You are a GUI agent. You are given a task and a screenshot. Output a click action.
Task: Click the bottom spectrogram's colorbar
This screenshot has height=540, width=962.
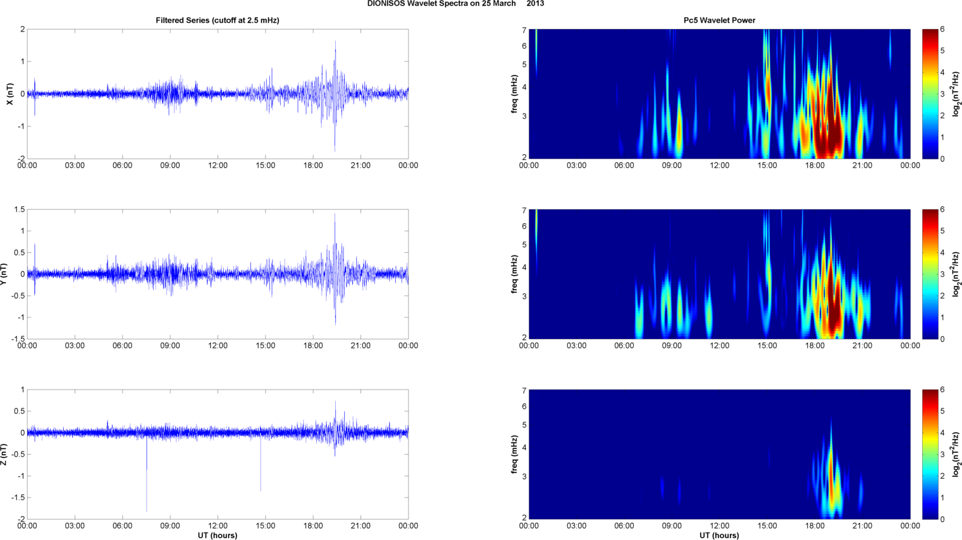[x=930, y=455]
